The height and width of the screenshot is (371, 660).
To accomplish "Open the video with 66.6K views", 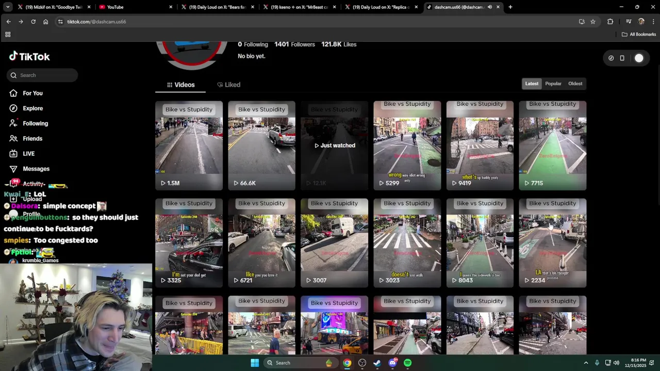I will pyautogui.click(x=261, y=145).
